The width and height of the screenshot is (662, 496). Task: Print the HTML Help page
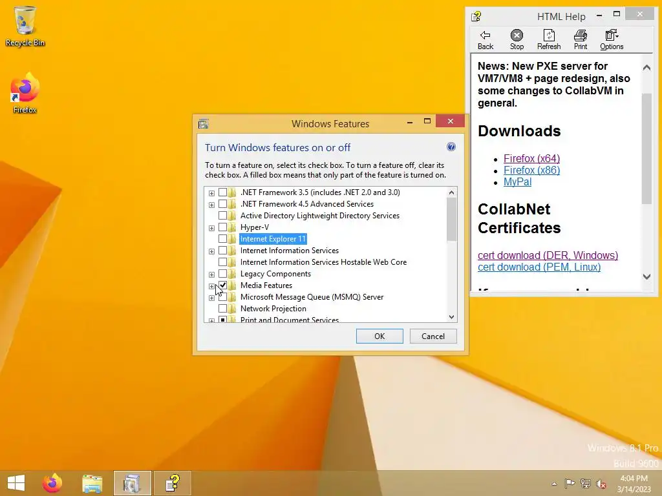pos(581,40)
